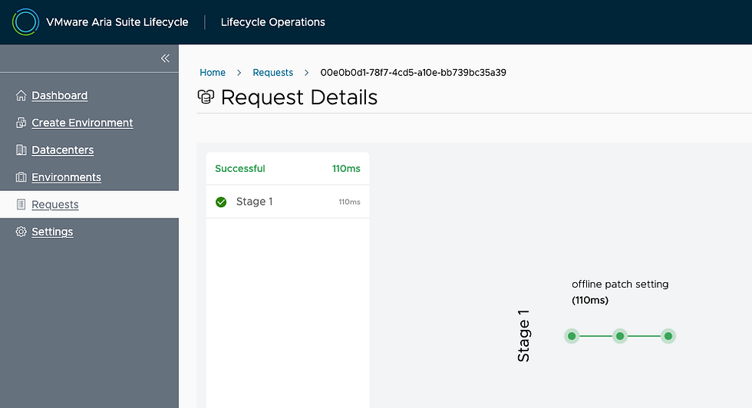Click the Request Details header icon
The height and width of the screenshot is (408, 752).
pyautogui.click(x=206, y=97)
